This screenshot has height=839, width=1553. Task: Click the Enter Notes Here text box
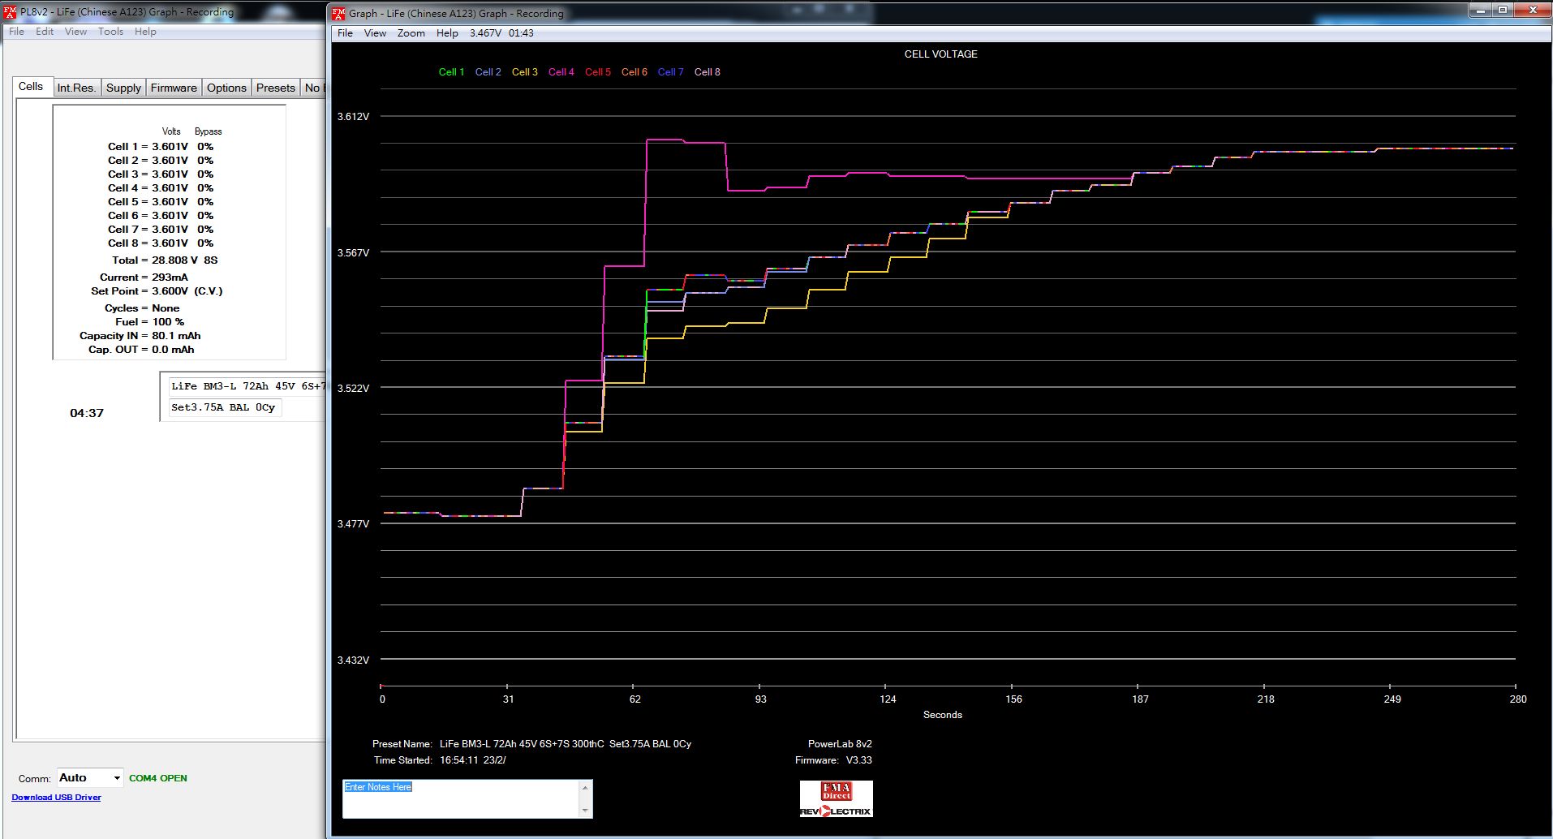[x=460, y=799]
